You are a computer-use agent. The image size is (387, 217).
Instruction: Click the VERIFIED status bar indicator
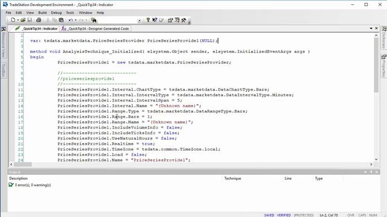(284, 215)
